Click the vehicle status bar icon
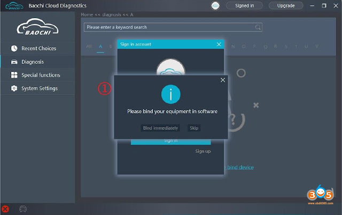342x215 pixels. (x=23, y=209)
